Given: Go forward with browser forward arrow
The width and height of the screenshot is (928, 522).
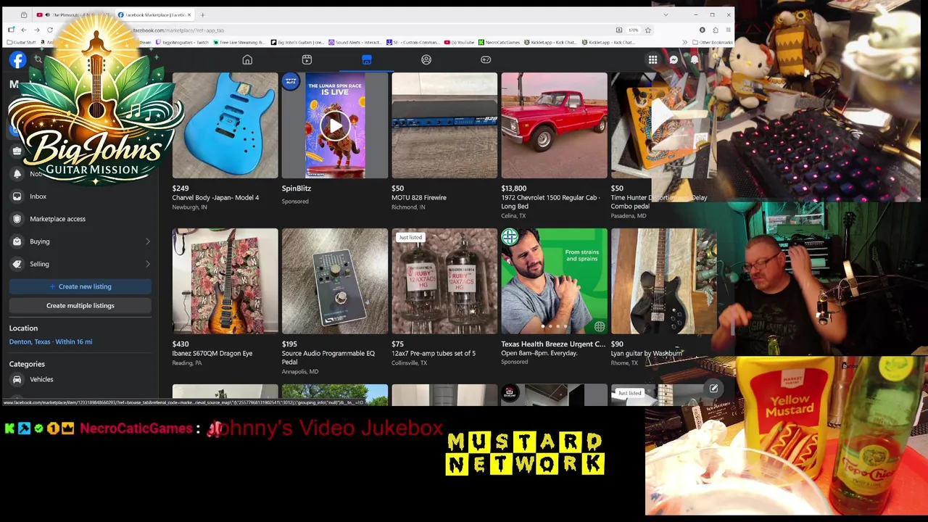Looking at the screenshot, I should tap(36, 30).
